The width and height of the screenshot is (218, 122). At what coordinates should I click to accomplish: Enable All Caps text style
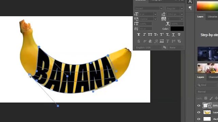point(150,35)
